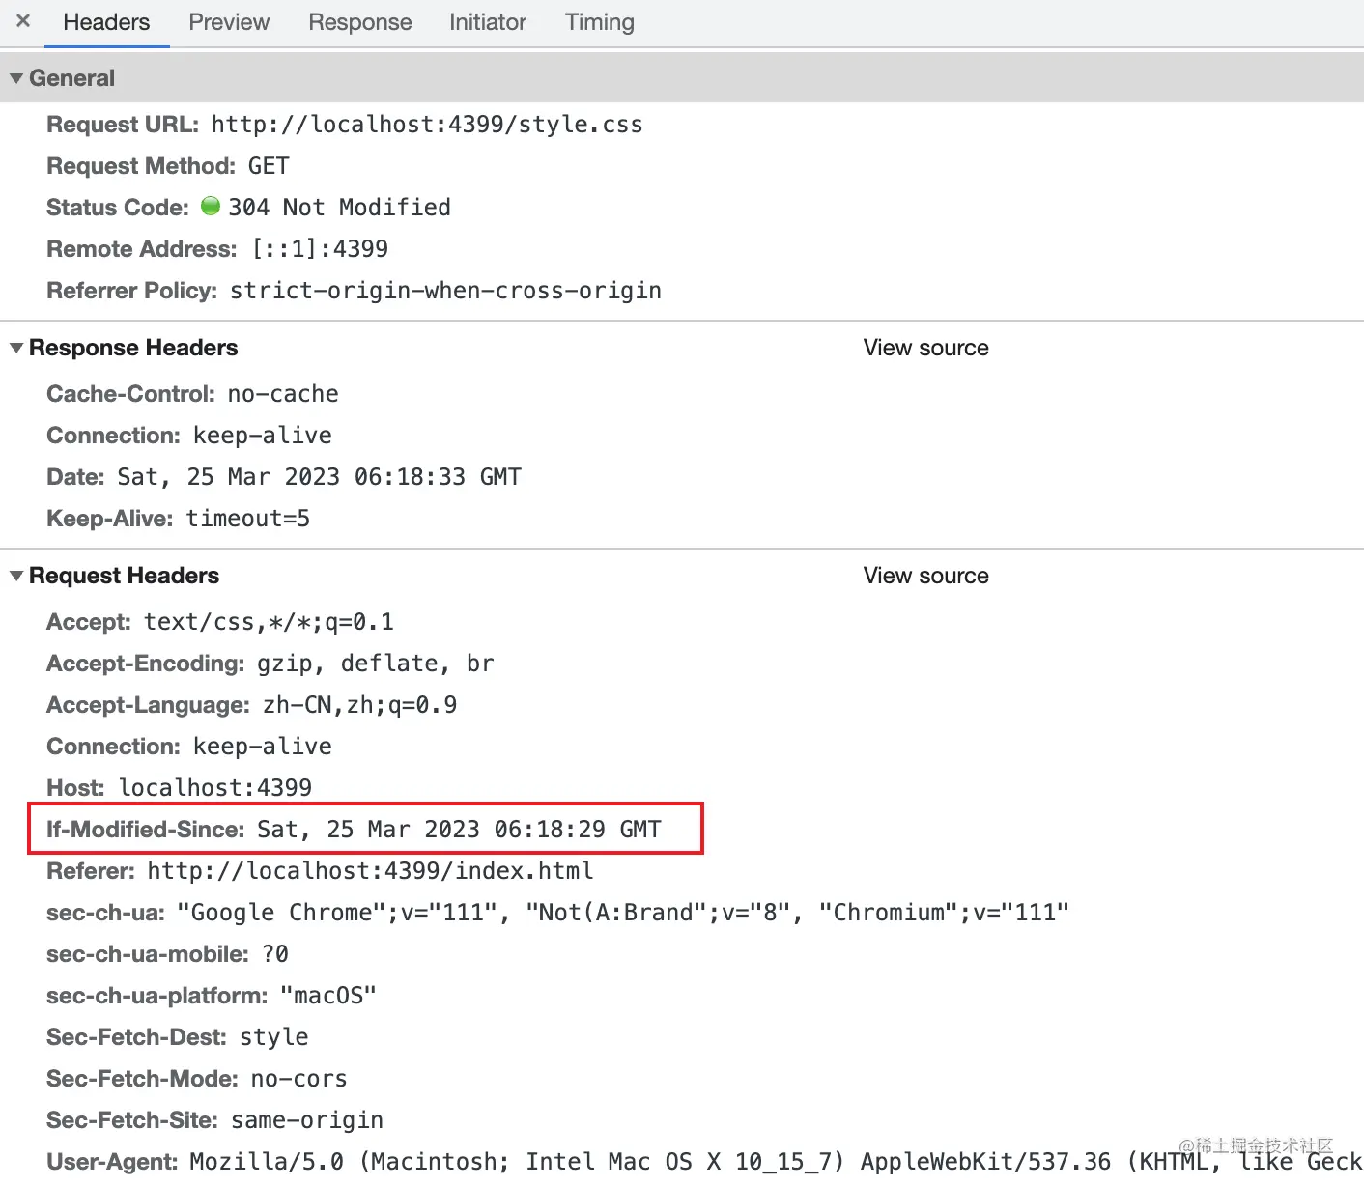
Task: Click the Accept-Encoding value gzip, deflate, br
Action: (376, 664)
